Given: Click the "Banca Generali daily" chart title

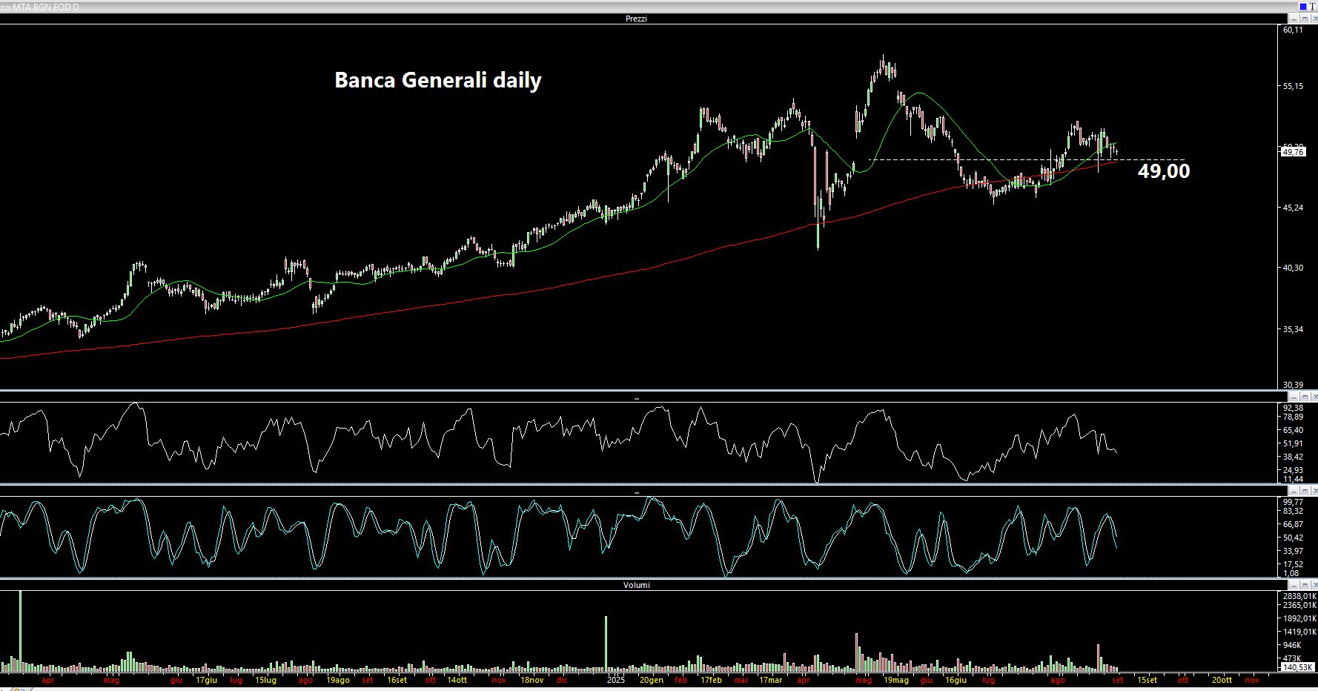Looking at the screenshot, I should (x=438, y=80).
